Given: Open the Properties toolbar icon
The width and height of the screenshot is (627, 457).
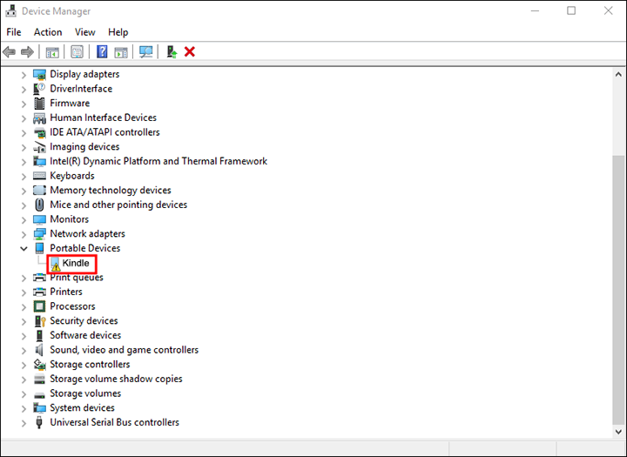Looking at the screenshot, I should pyautogui.click(x=77, y=52).
